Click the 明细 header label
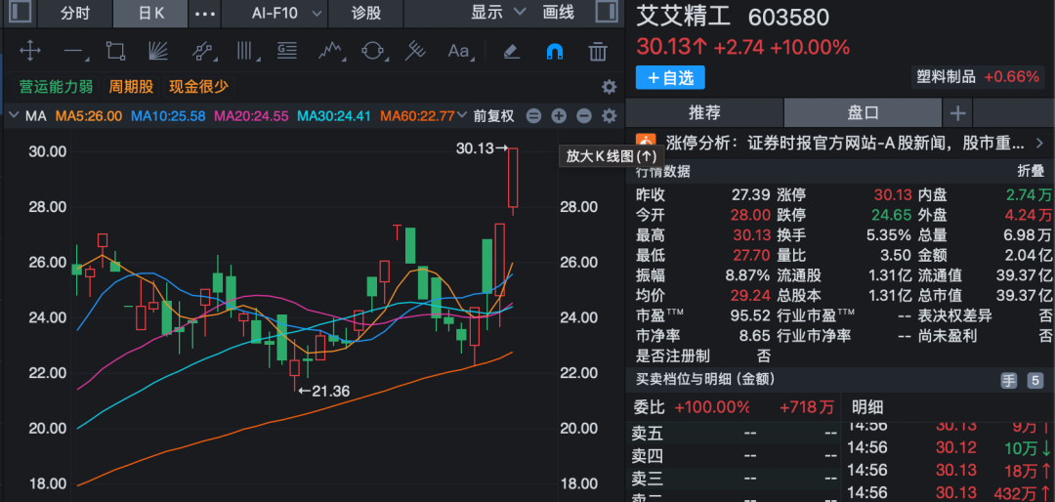Image resolution: width=1055 pixels, height=502 pixels. (x=868, y=407)
